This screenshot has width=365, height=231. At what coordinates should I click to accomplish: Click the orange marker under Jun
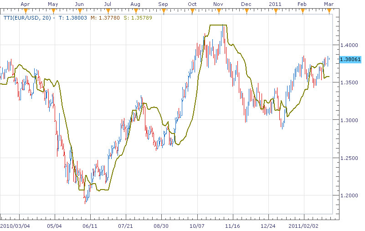[x=80, y=11]
